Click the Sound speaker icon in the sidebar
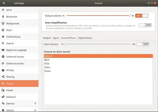This screenshot has height=112, width=158. [3, 83]
